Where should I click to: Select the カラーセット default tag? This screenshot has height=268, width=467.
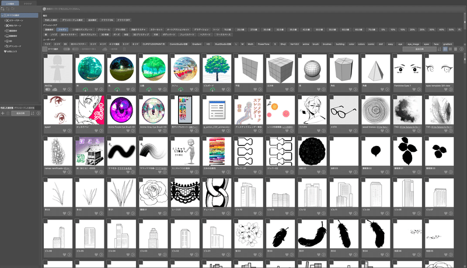pyautogui.click(x=156, y=29)
